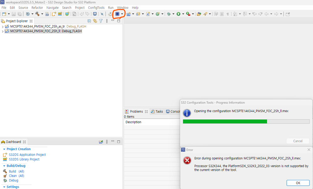Click the new source folder toolbar icon
This screenshot has height=189, width=313.
click(x=138, y=14)
